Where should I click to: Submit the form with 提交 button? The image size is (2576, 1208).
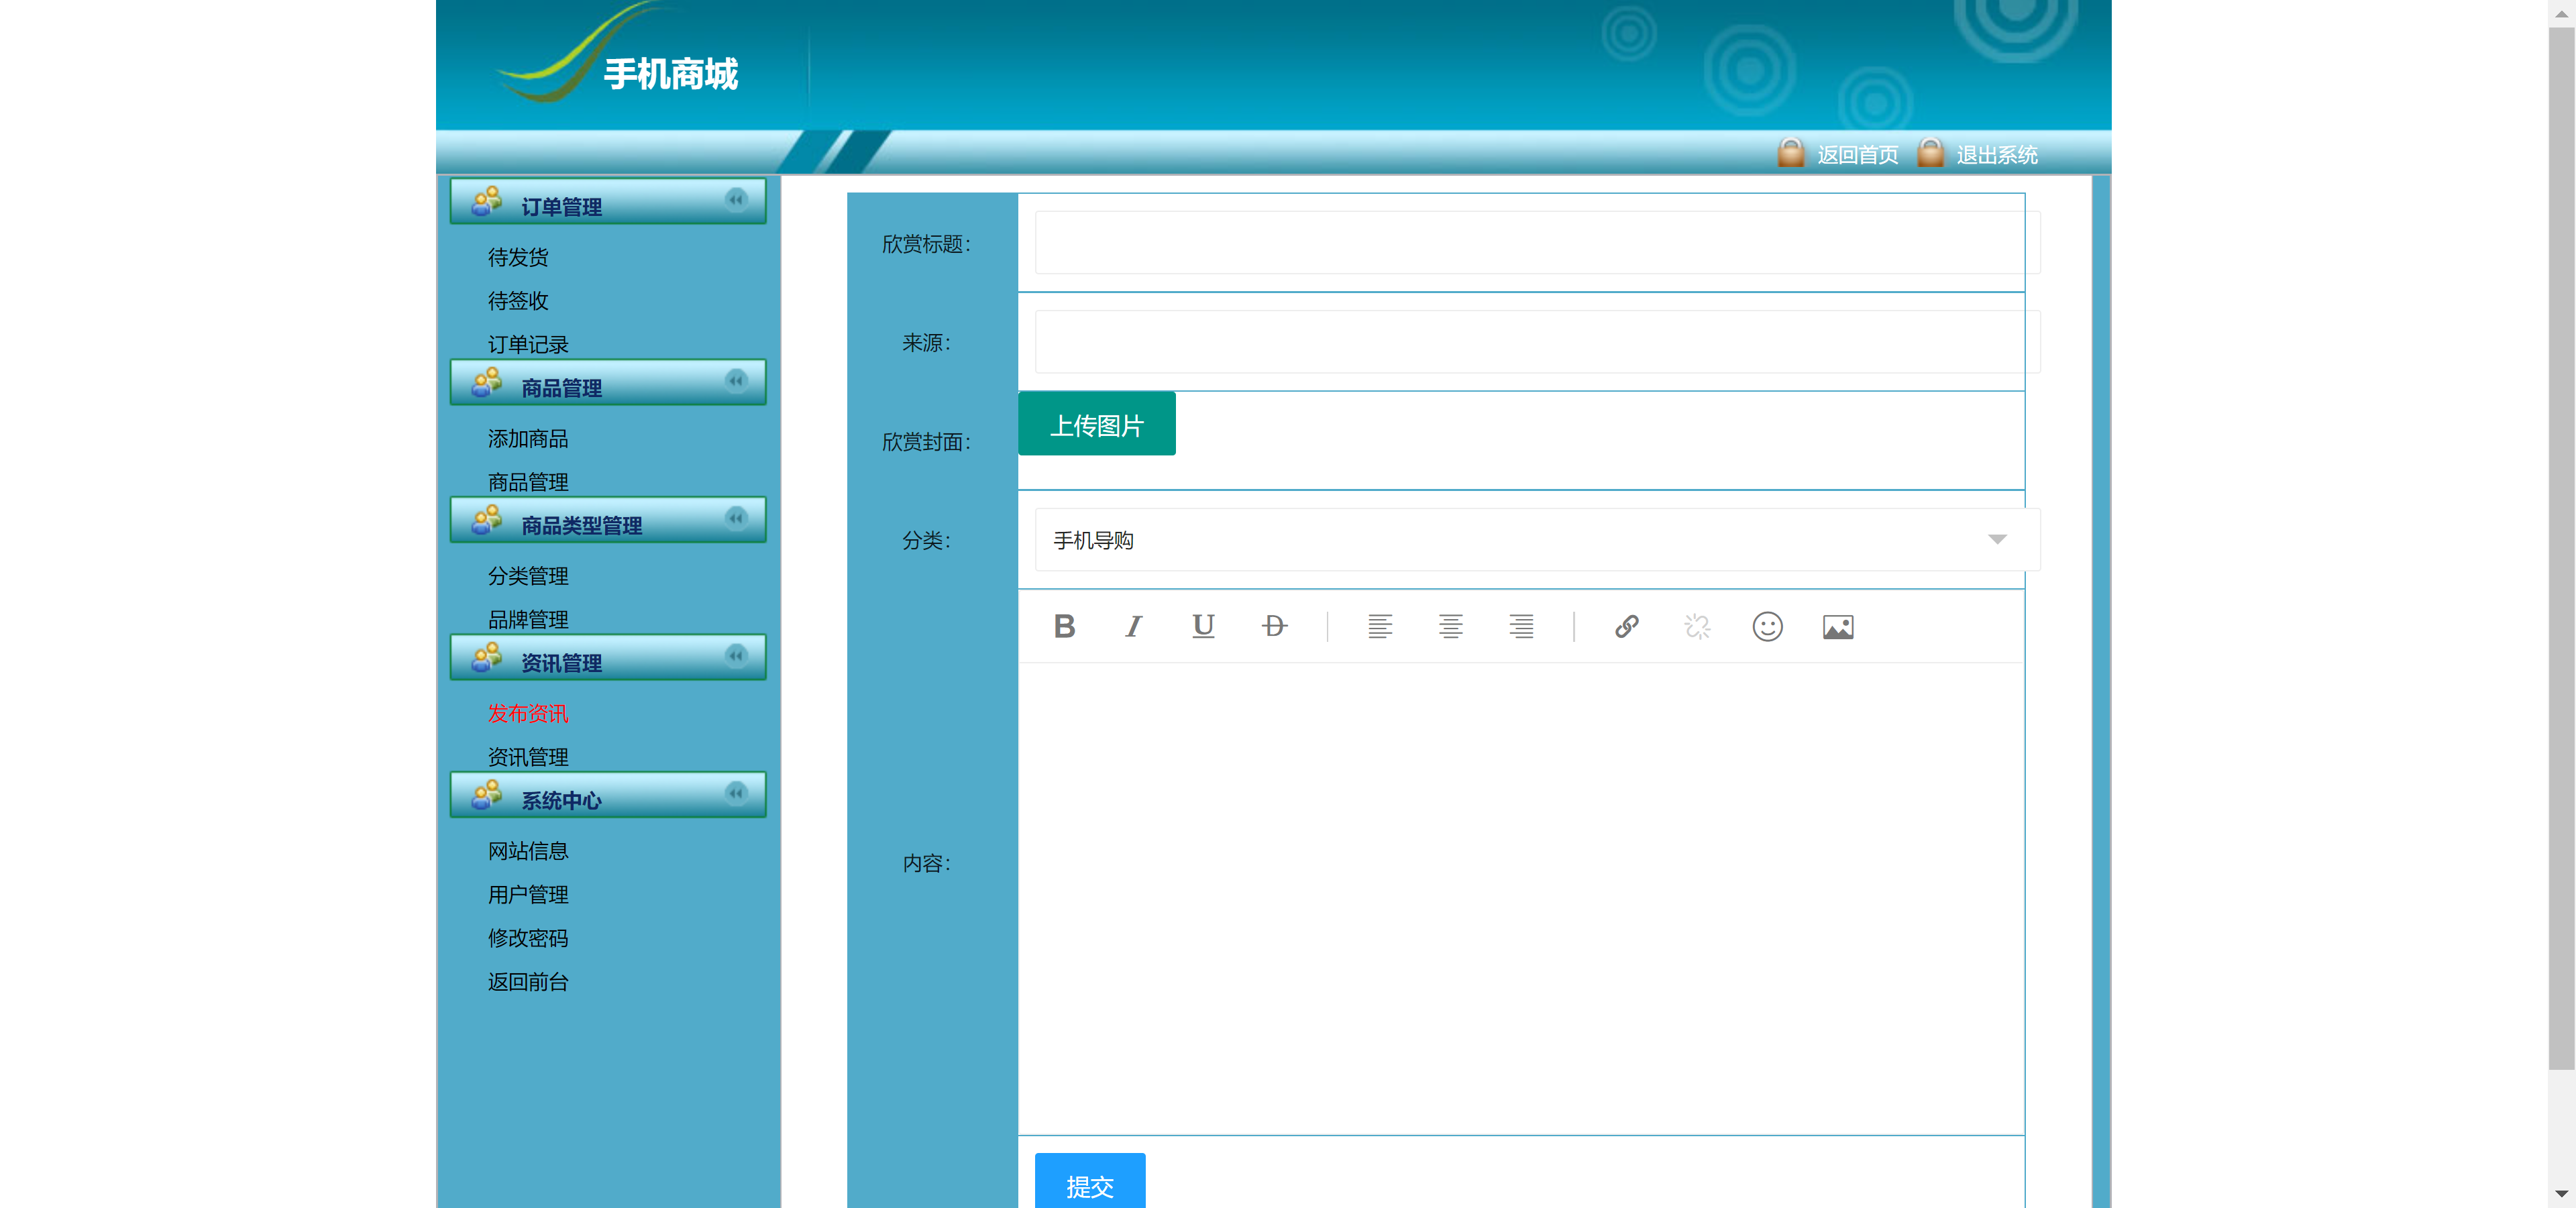click(1090, 1182)
